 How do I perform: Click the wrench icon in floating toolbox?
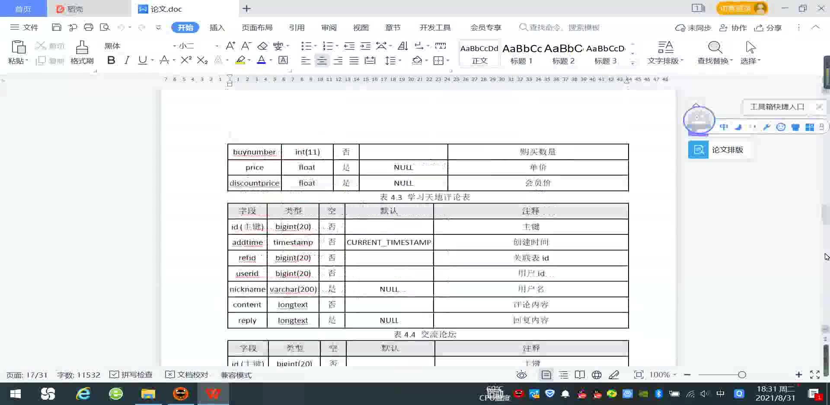click(766, 127)
